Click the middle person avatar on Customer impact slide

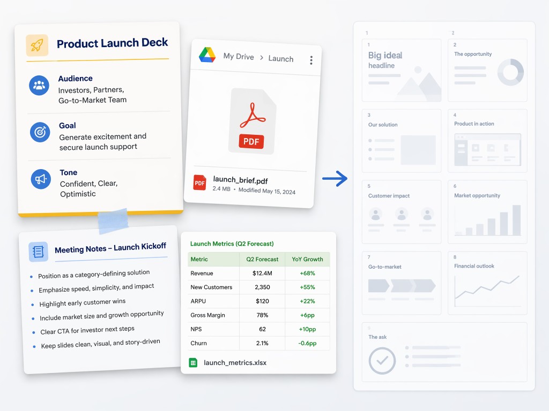[401, 214]
